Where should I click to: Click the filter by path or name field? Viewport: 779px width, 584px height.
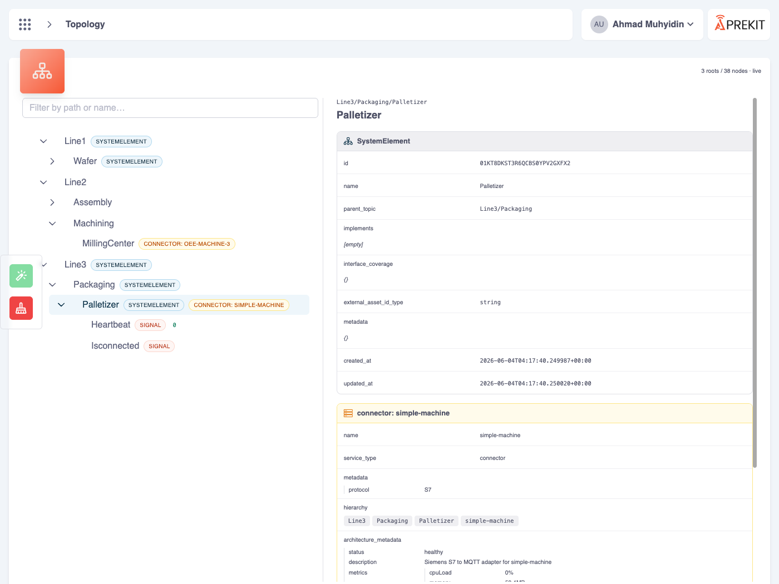point(170,108)
